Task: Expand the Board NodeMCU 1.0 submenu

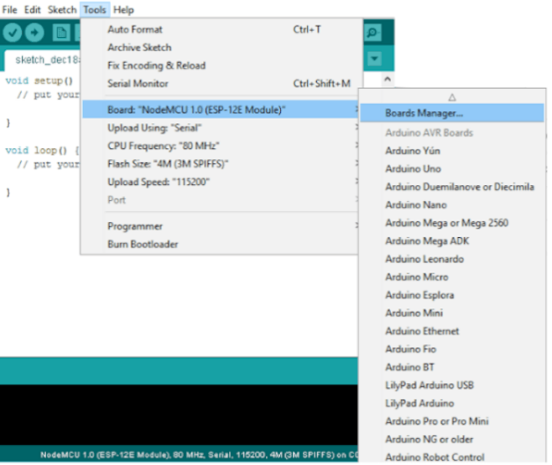Action: pyautogui.click(x=221, y=110)
